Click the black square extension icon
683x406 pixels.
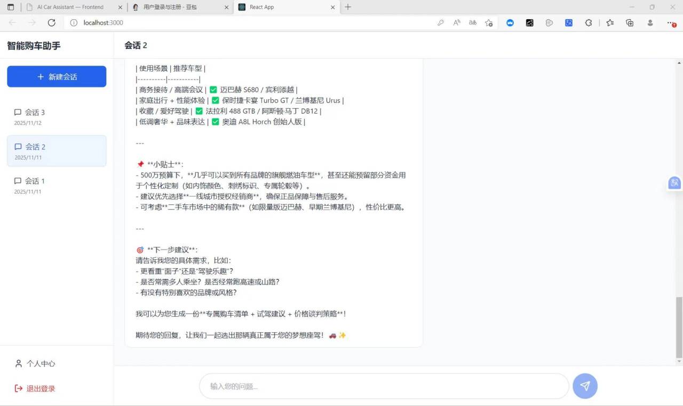point(529,22)
